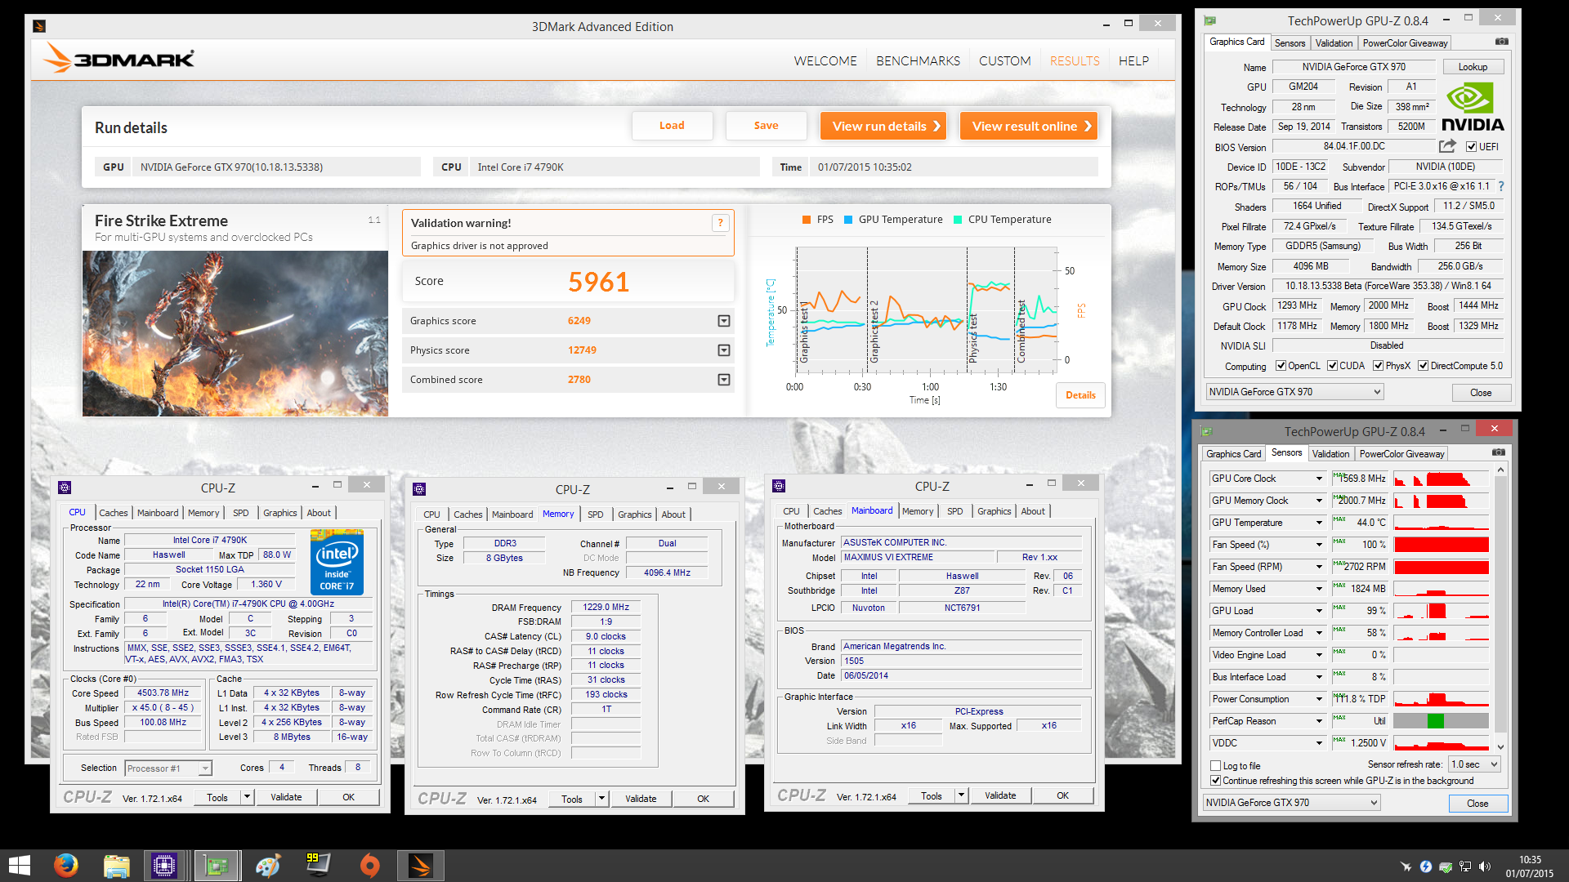Open Firefox from the taskbar
Image resolution: width=1569 pixels, height=882 pixels.
point(65,866)
